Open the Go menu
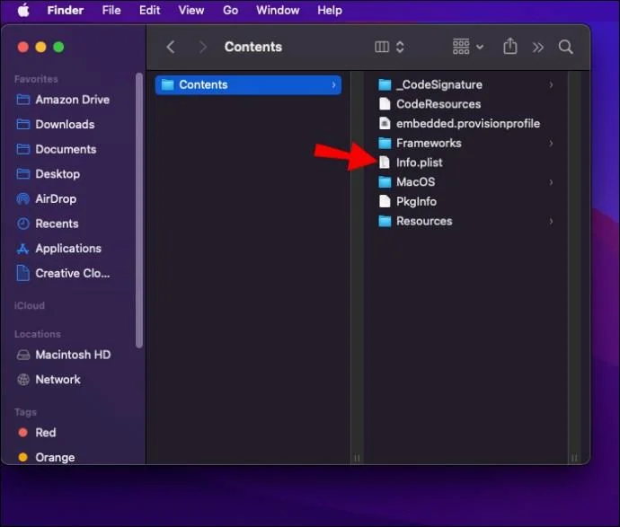 click(x=230, y=10)
